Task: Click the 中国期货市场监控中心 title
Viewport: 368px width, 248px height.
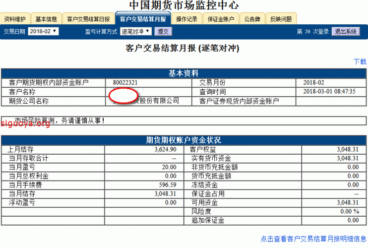Action: pos(184,5)
